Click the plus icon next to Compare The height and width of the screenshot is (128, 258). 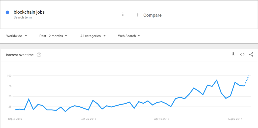(137, 15)
